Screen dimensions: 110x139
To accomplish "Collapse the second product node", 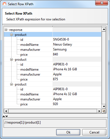I will point(11,60).
